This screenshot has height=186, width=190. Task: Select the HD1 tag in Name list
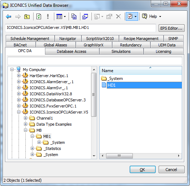pos(144,85)
